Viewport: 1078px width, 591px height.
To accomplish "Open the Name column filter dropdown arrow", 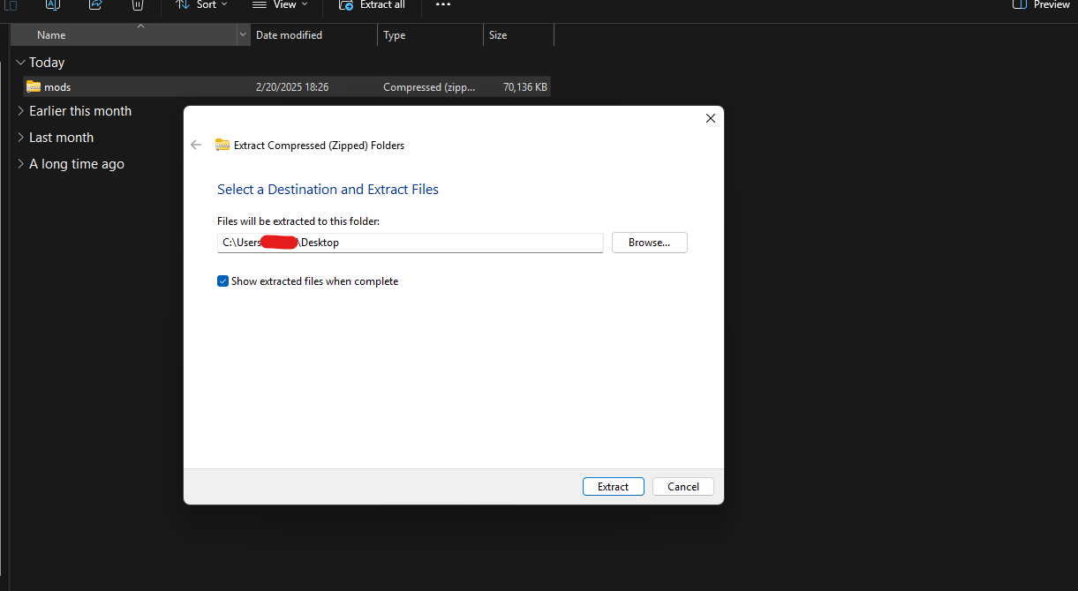I will click(244, 35).
